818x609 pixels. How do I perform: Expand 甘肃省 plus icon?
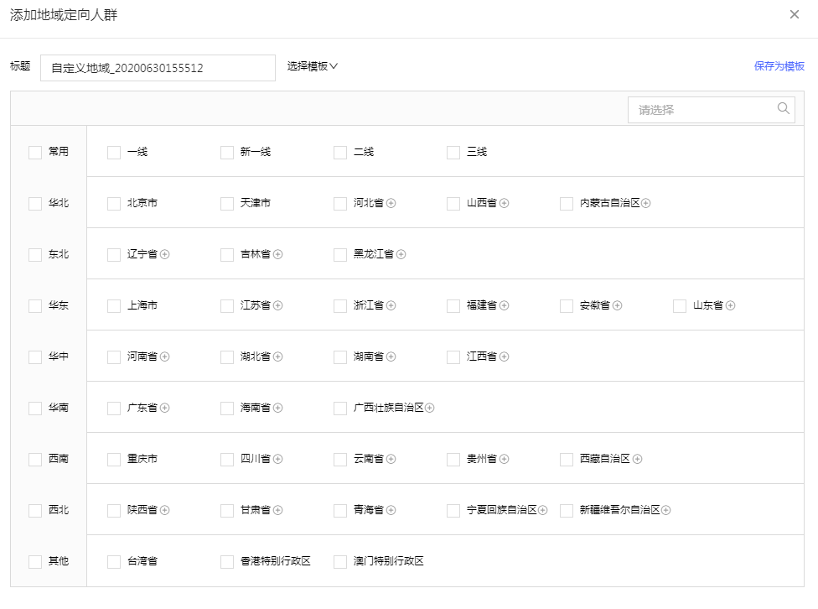point(277,510)
